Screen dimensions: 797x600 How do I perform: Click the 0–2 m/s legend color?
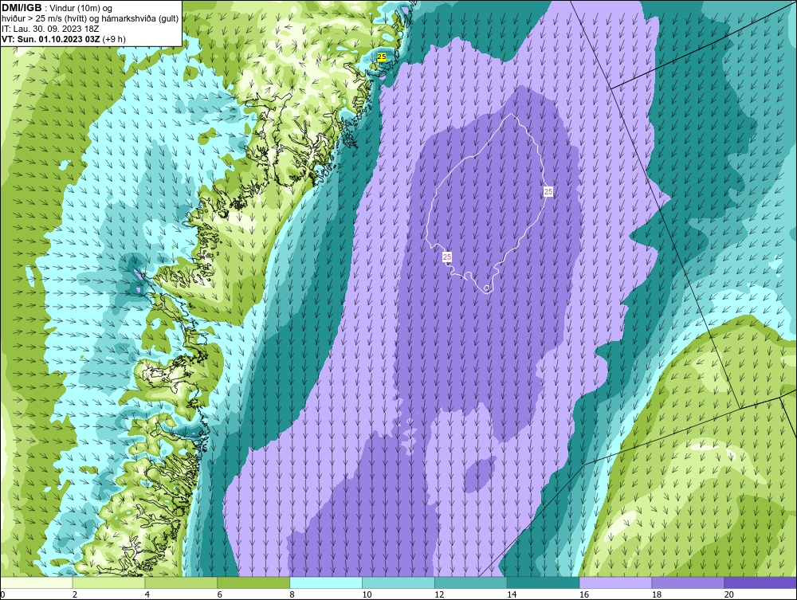pyautogui.click(x=37, y=582)
